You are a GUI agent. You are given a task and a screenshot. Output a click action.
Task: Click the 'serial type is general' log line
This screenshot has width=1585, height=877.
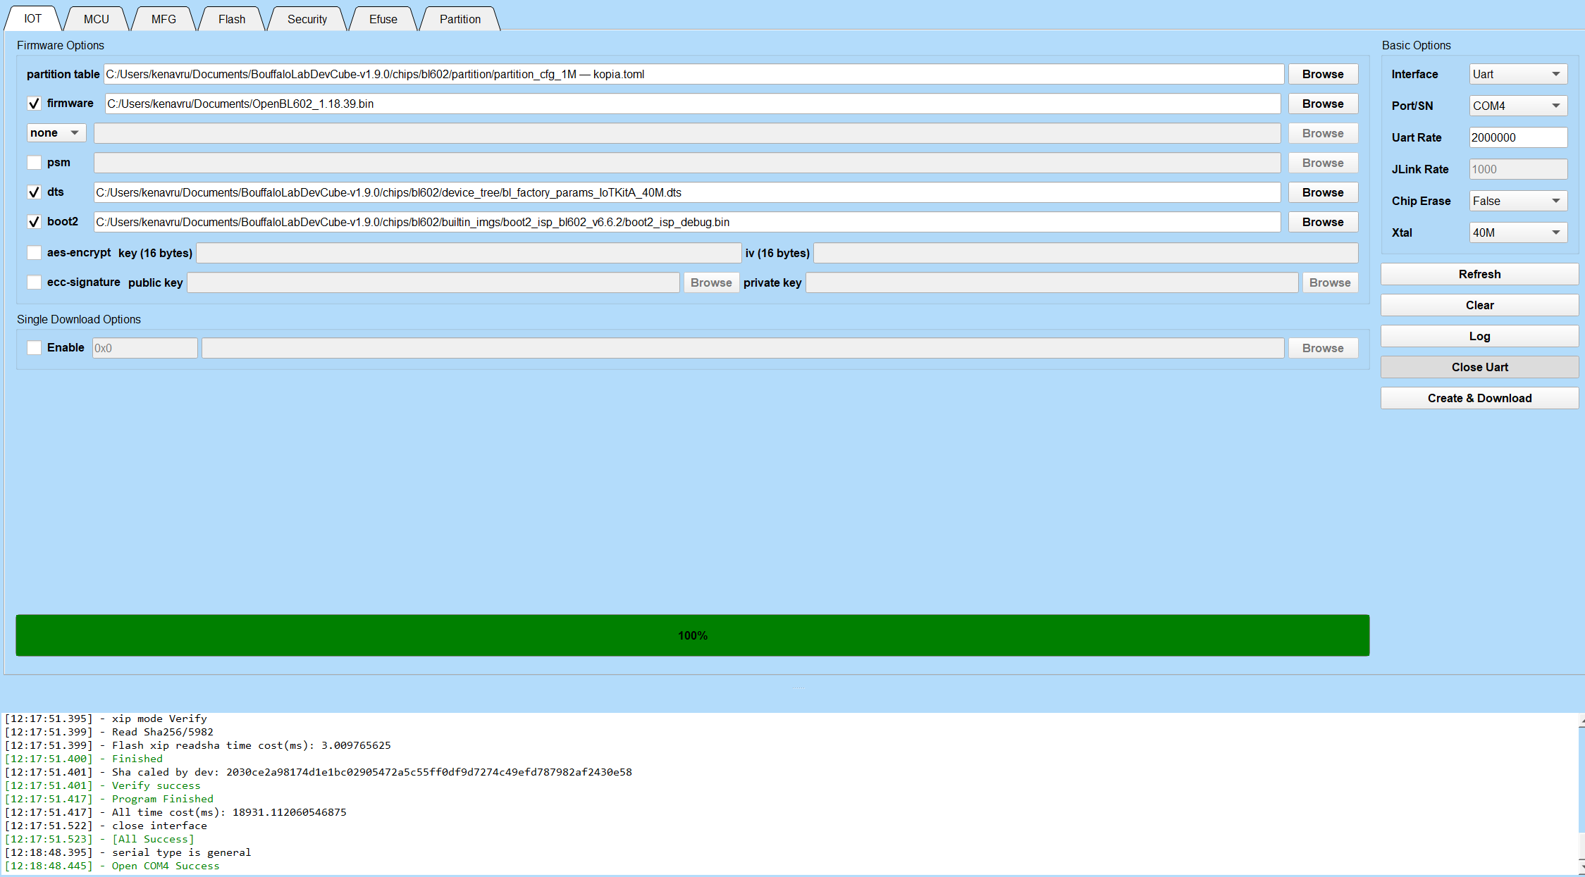pyautogui.click(x=128, y=852)
